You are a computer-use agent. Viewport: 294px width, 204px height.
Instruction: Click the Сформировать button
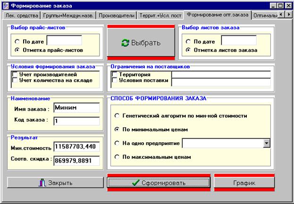click(x=159, y=183)
